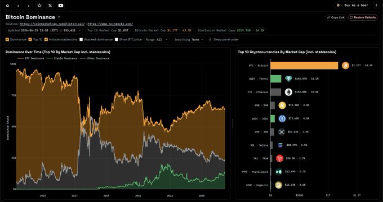Screen dimensions: 383x202
Task: Click the 2021 x-axis label
Action: coord(138,196)
